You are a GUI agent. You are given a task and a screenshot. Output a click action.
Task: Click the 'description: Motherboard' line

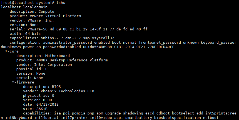43,56
